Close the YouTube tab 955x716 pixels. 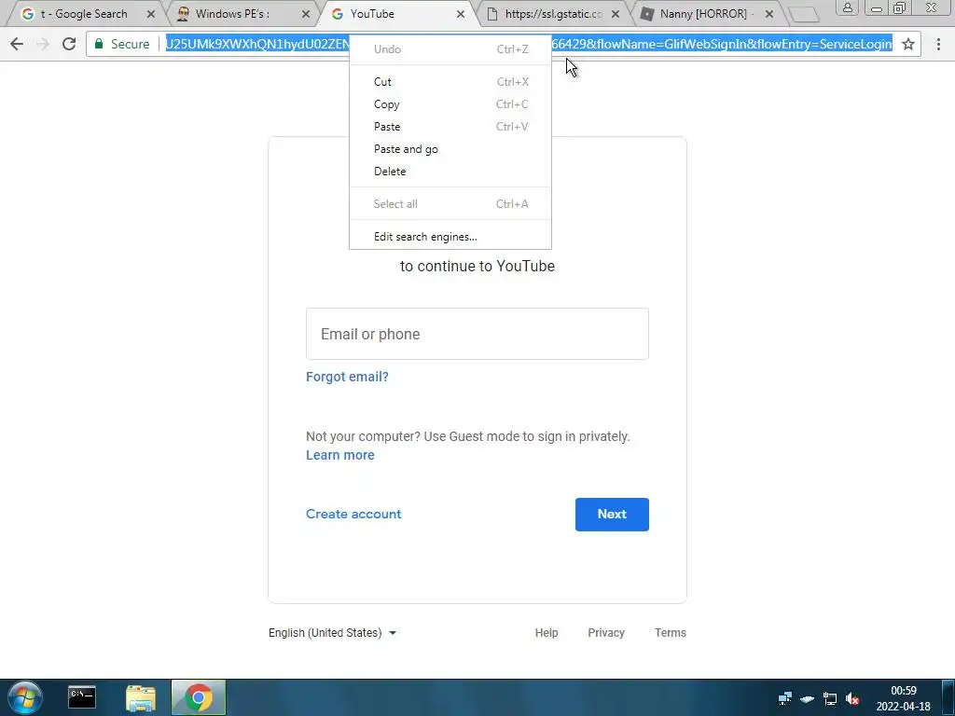pos(461,14)
